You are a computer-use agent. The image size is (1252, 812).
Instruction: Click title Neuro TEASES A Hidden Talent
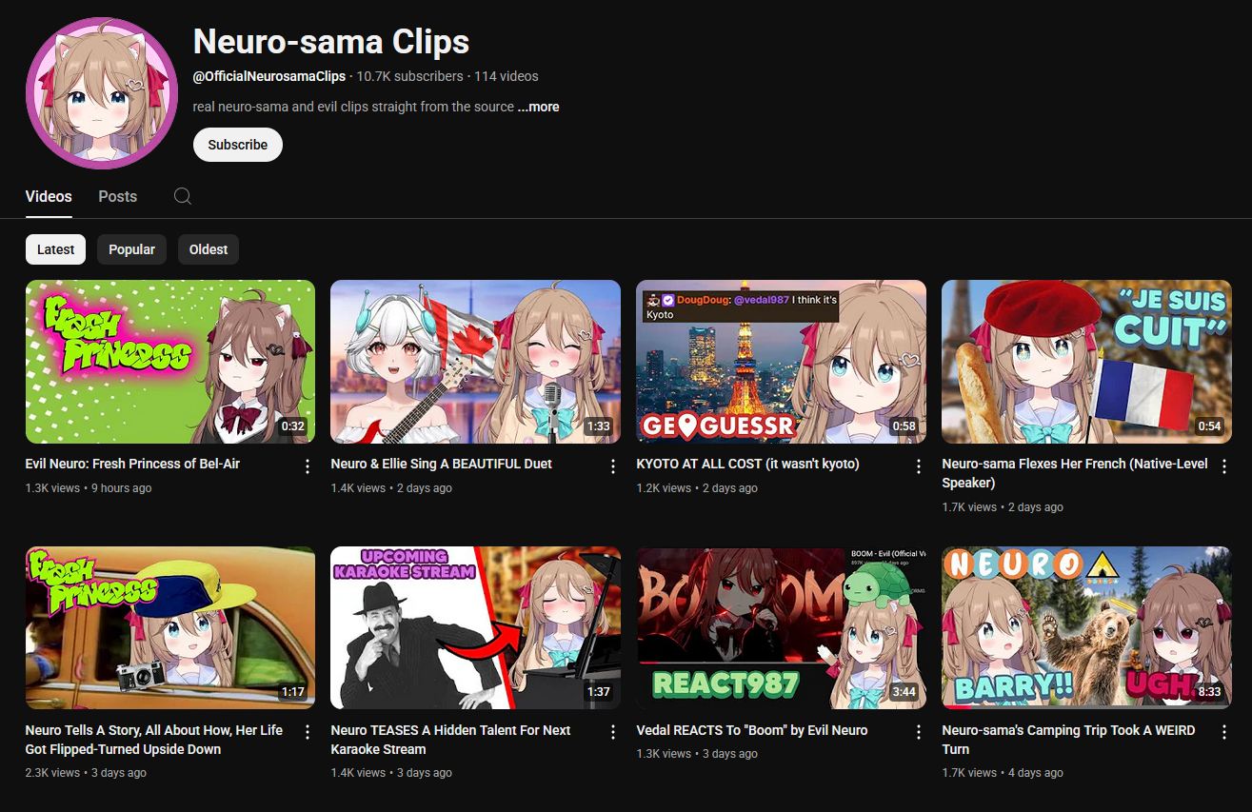click(450, 740)
